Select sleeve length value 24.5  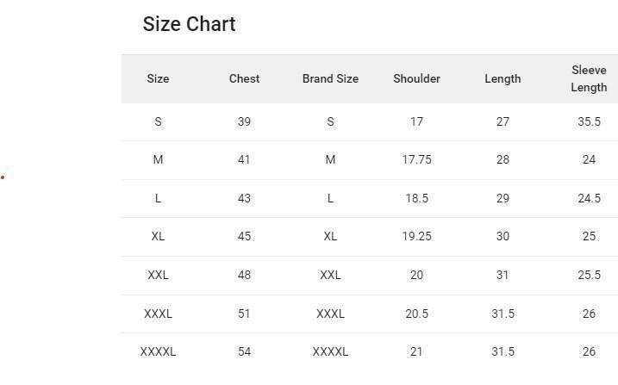tap(589, 198)
